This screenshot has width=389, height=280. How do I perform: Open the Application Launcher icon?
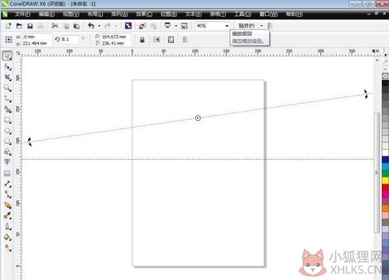(x=168, y=26)
